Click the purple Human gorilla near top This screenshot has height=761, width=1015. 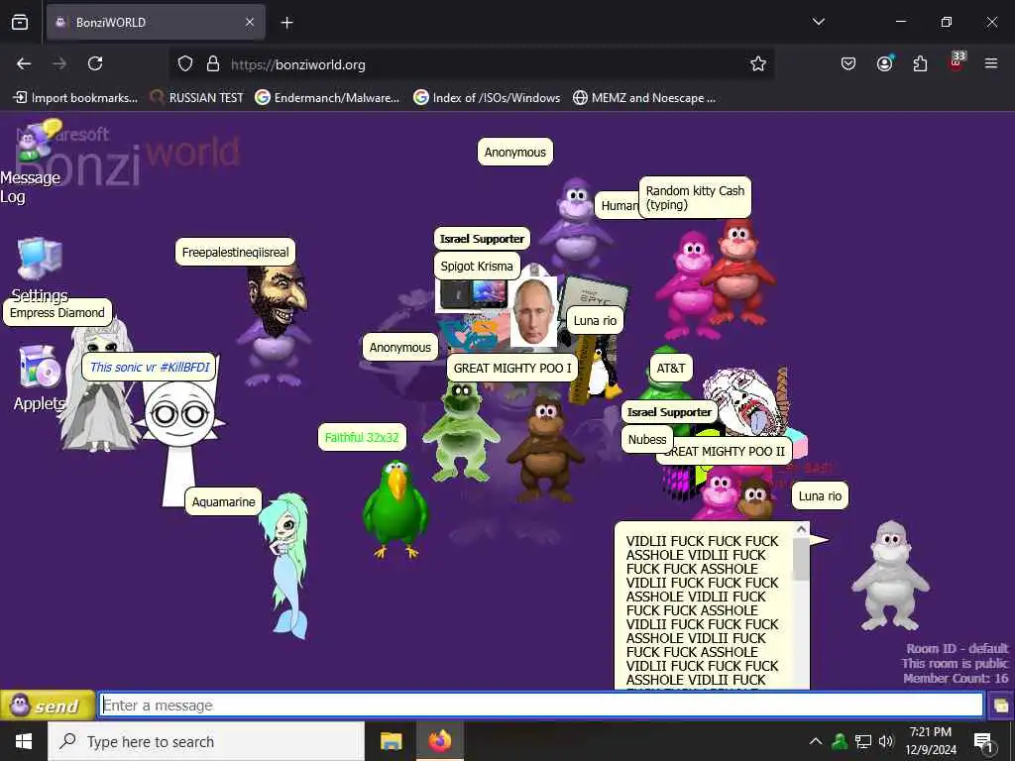575,224
